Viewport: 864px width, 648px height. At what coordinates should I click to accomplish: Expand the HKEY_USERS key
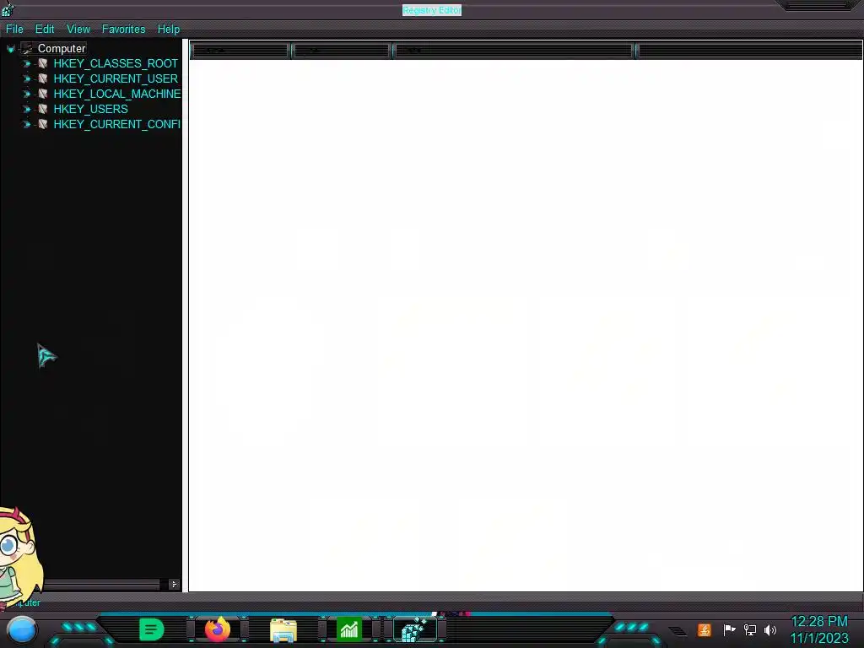click(26, 109)
